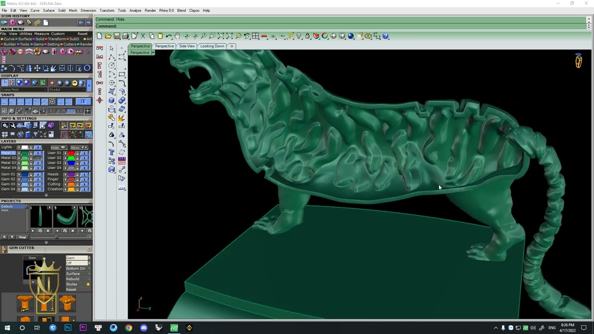This screenshot has height=334, width=594.
Task: Select the Move arrows tool in Main Menu
Action: tap(37, 68)
